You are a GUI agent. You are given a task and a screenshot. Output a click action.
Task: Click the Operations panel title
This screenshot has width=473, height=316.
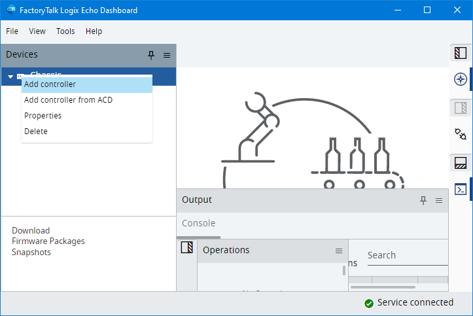point(226,251)
